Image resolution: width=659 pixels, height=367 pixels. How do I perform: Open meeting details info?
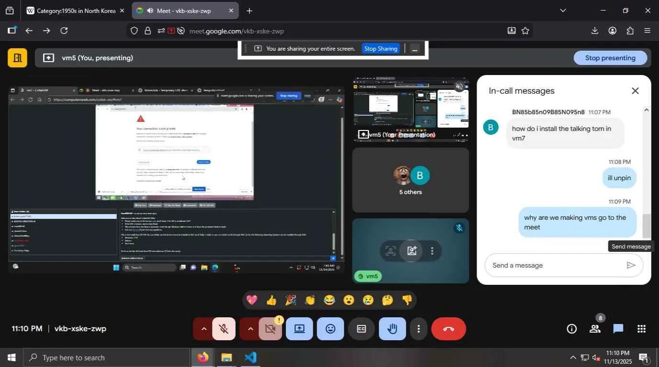pyautogui.click(x=571, y=329)
